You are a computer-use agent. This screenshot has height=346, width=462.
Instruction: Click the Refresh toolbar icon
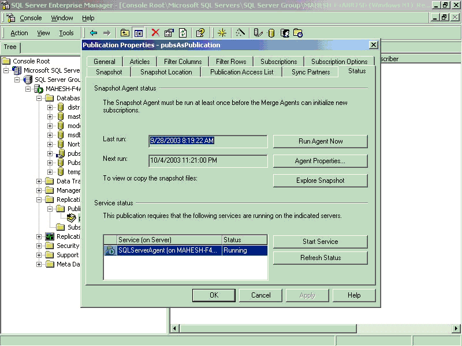pos(182,33)
